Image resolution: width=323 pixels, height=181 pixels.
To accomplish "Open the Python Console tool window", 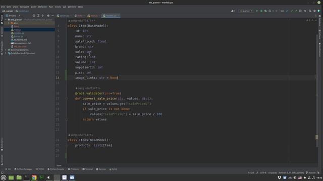I will (56, 169).
